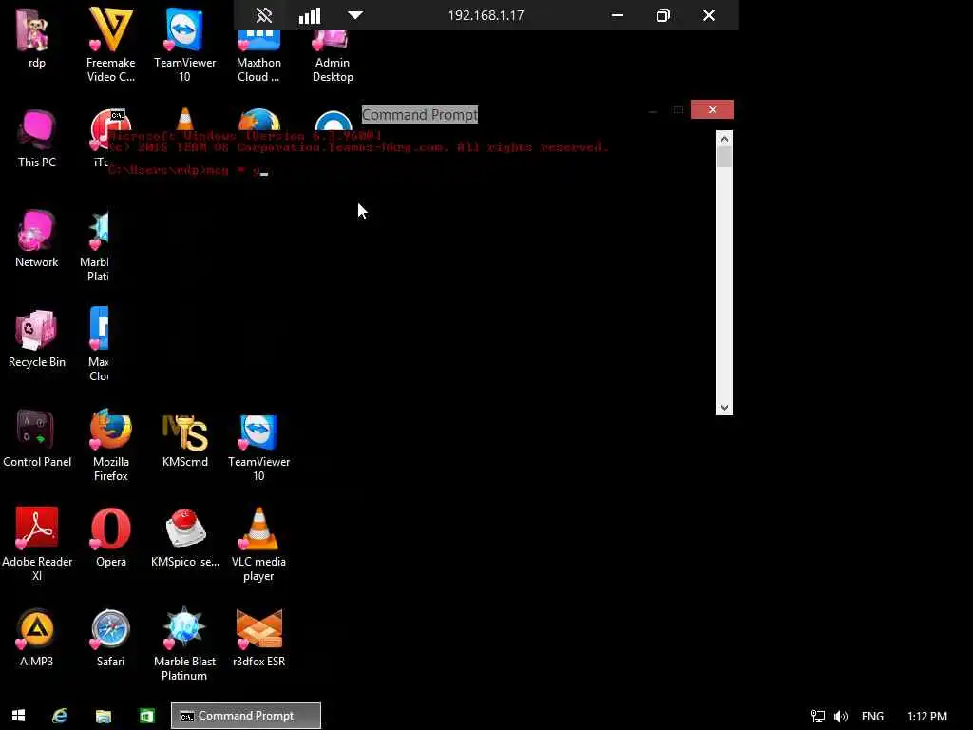Close the remote desktop connection bar

point(709,15)
